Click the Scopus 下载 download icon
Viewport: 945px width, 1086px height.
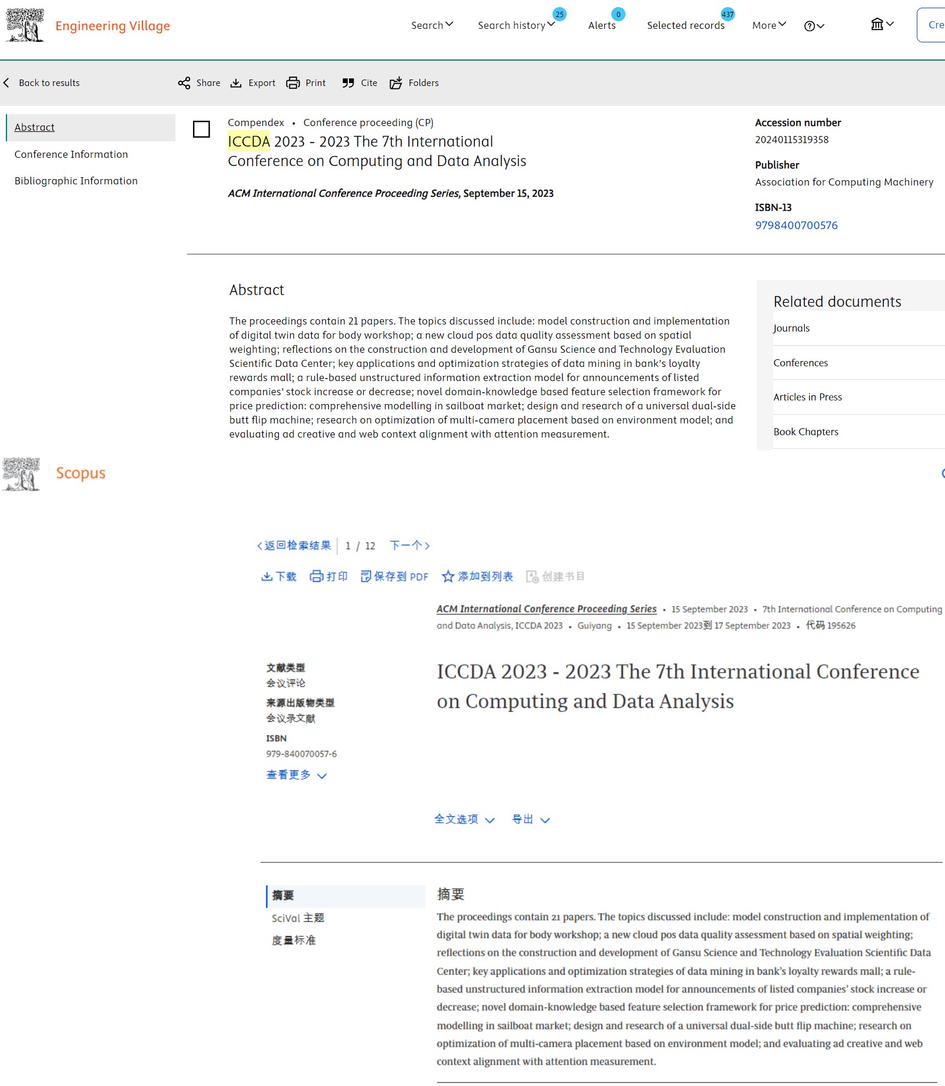pyautogui.click(x=267, y=577)
